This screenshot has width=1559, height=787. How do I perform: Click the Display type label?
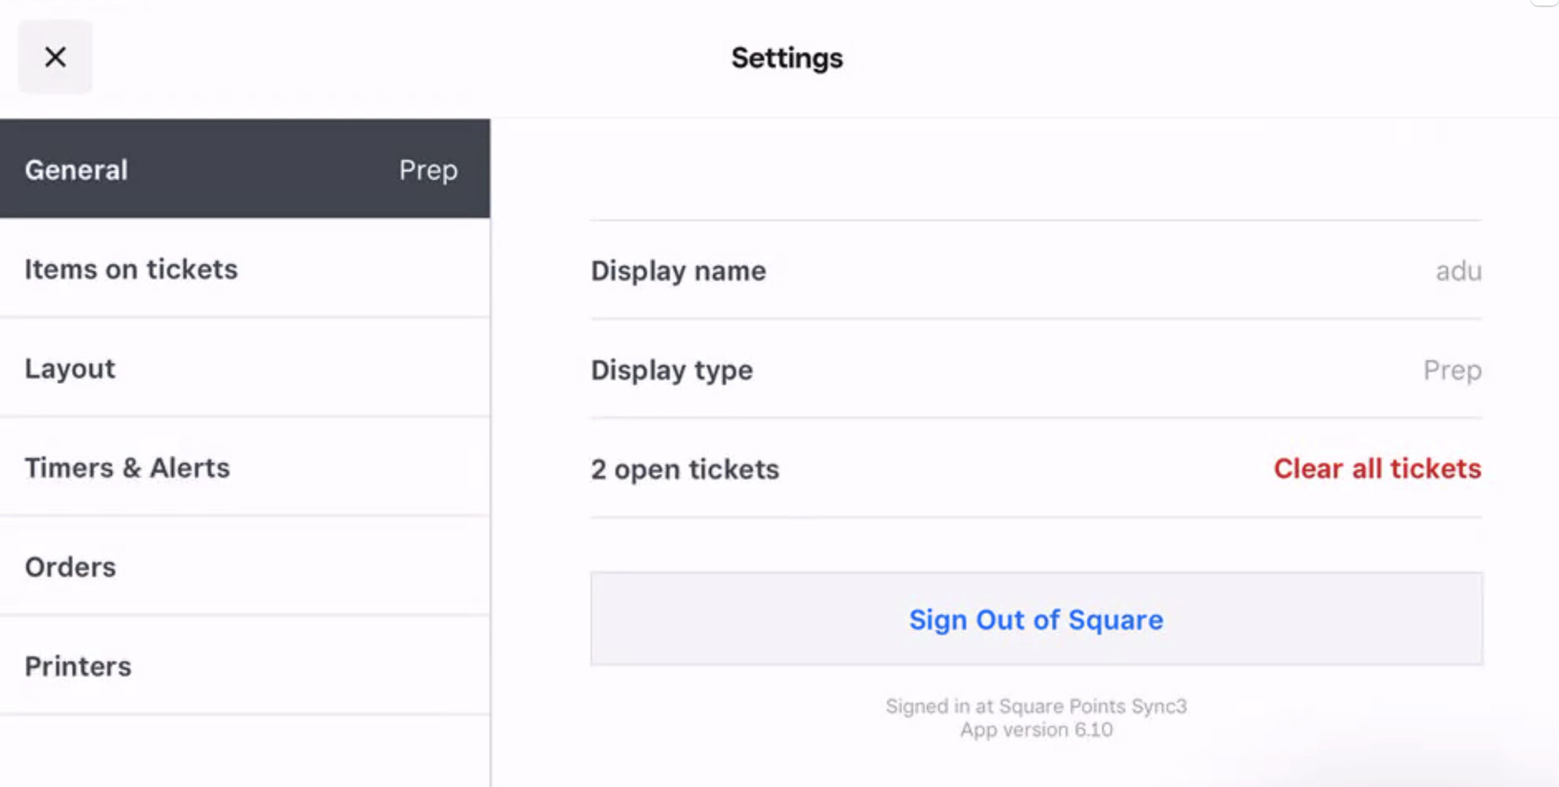point(672,370)
